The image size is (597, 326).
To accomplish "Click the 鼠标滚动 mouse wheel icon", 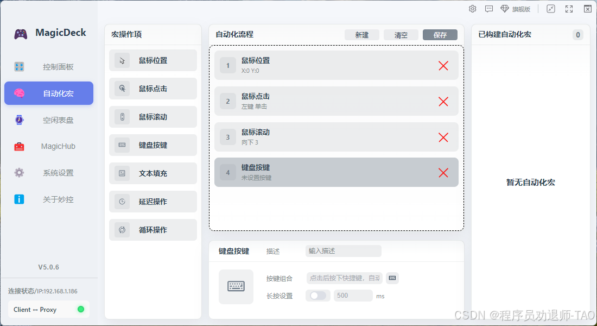I will 122,117.
